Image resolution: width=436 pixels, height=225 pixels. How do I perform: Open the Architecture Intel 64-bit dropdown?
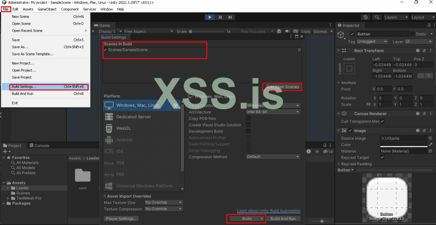[x=273, y=112]
